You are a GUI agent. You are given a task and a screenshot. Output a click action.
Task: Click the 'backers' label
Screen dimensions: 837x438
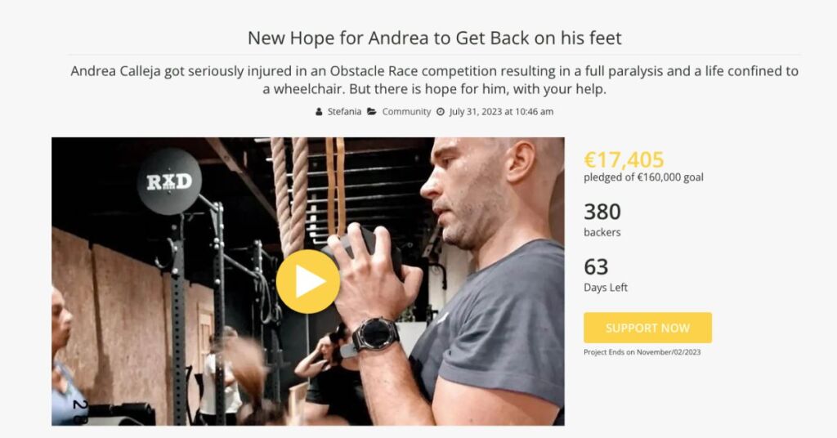602,232
